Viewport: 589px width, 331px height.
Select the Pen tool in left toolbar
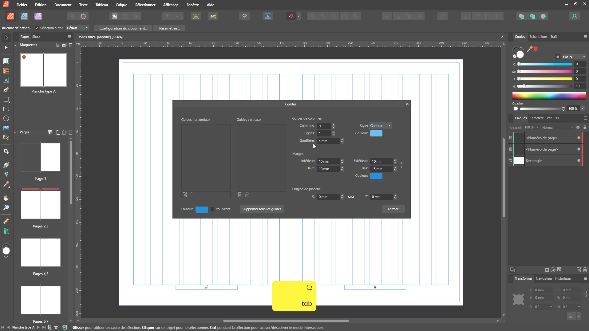pos(6,90)
